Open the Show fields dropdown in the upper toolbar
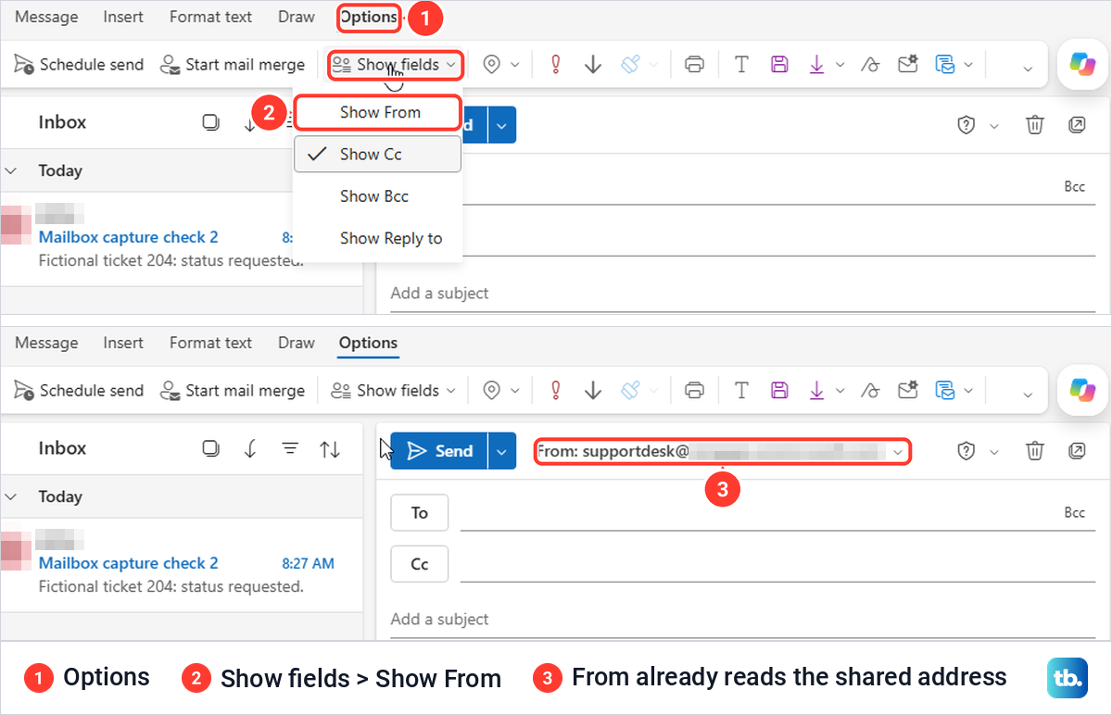 [395, 64]
